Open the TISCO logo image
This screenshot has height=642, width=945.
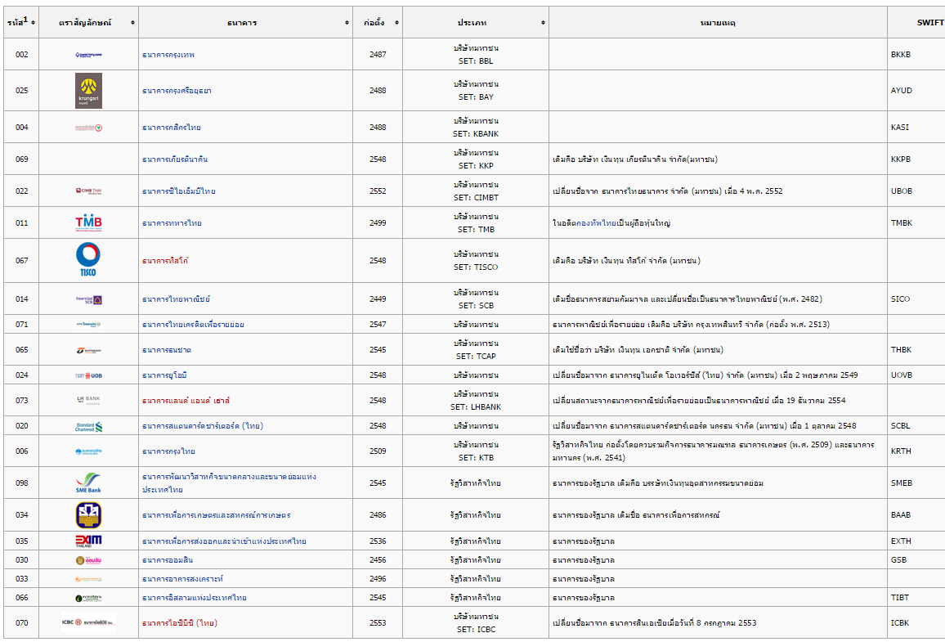coord(88,260)
